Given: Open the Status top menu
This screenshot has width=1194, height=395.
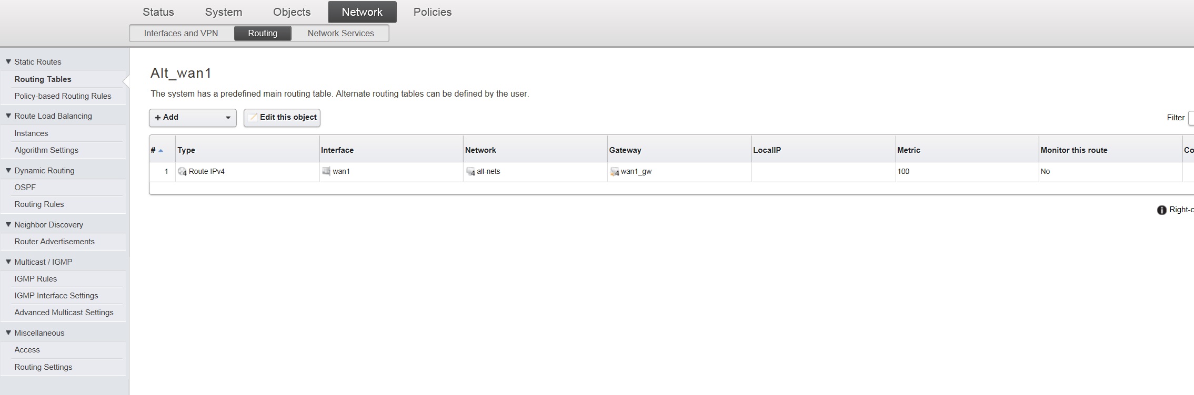Looking at the screenshot, I should (x=158, y=12).
